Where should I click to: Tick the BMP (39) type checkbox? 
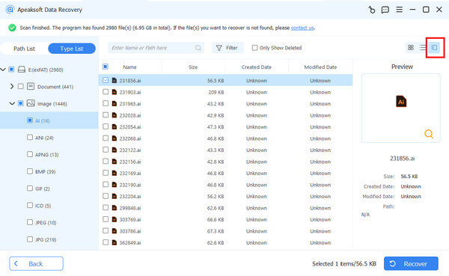(x=30, y=171)
